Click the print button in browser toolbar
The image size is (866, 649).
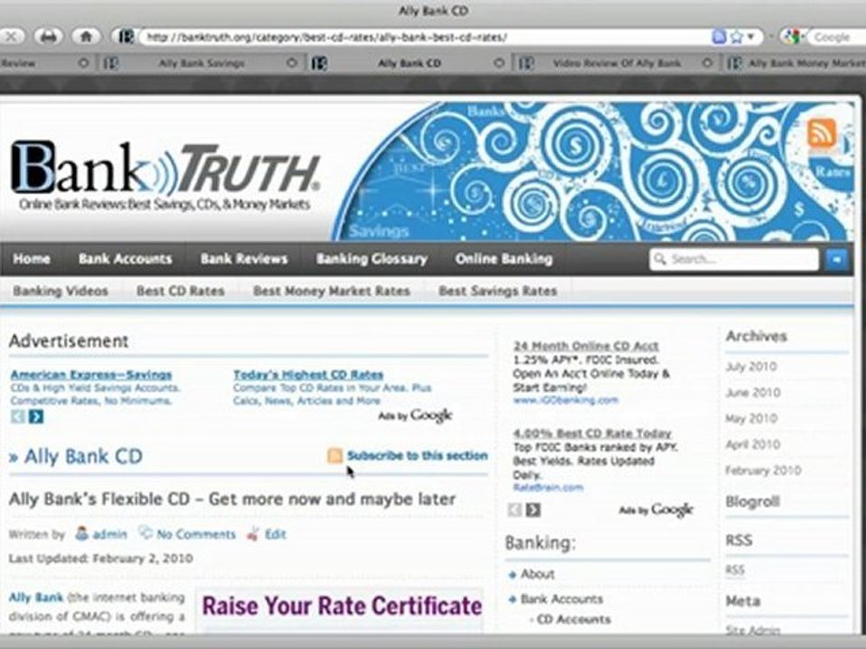[x=49, y=37]
